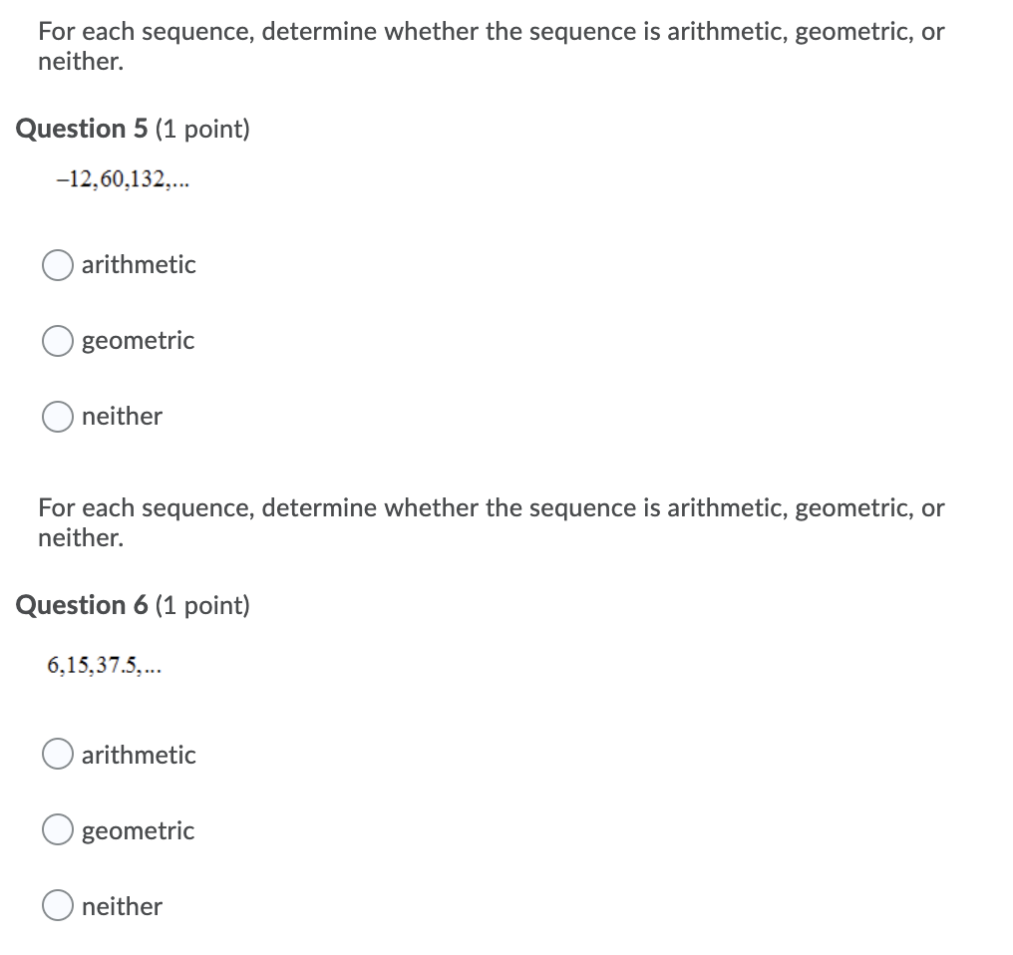Click the second instruction paragraph
The width and height of the screenshot is (1013, 955).
tap(492, 522)
